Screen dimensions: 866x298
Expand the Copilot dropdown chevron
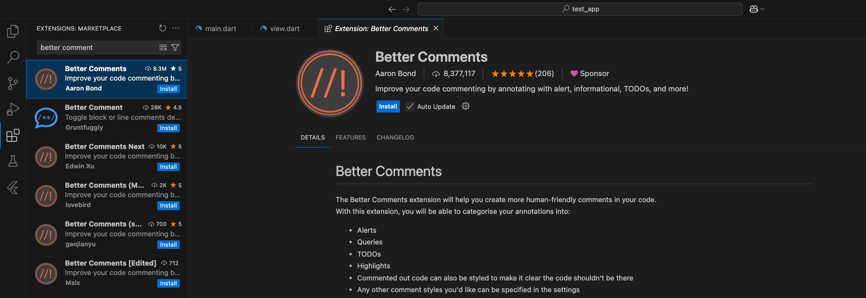(762, 9)
